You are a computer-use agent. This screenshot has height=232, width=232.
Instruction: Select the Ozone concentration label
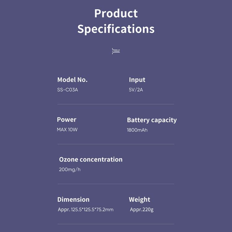[x=91, y=160]
